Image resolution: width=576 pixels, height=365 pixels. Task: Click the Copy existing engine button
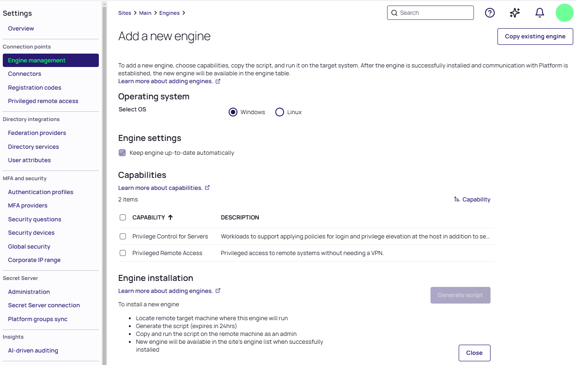click(535, 36)
